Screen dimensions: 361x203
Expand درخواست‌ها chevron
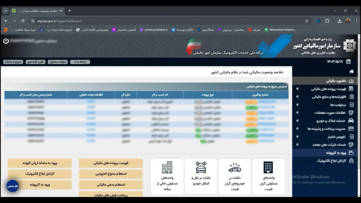click(x=298, y=105)
